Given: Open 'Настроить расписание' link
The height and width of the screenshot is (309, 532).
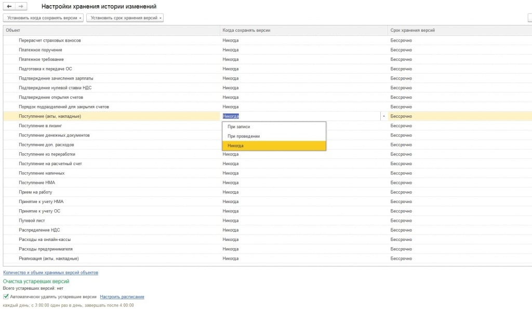Looking at the screenshot, I should tap(122, 297).
